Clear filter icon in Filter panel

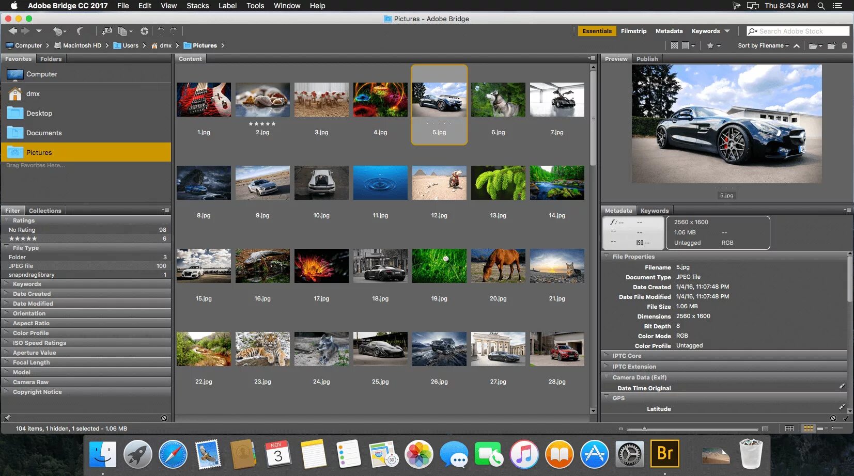click(164, 418)
